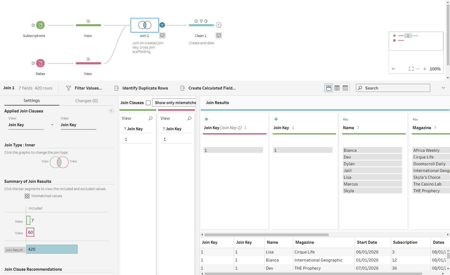Expand the toolbar options chevron
The image size is (450, 275).
tap(443, 88)
